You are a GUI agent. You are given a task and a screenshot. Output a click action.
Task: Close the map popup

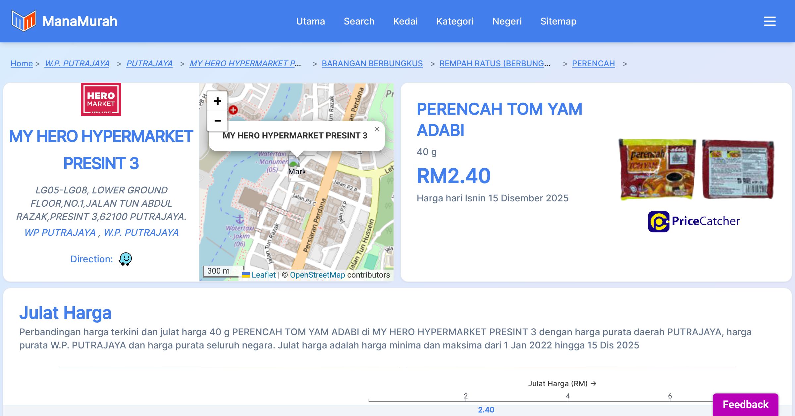pyautogui.click(x=377, y=129)
